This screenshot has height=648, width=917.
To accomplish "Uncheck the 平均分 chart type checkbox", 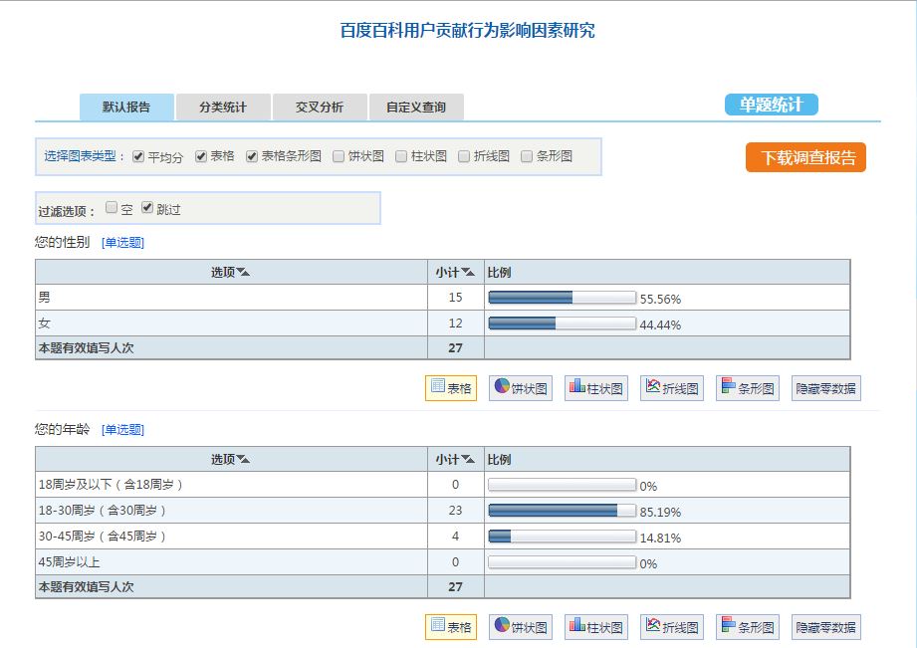I will (x=138, y=156).
